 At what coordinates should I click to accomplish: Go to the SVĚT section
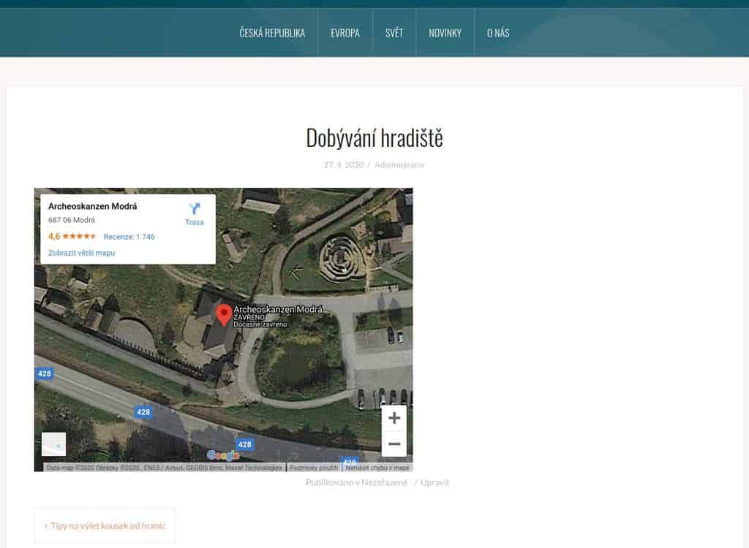(394, 33)
